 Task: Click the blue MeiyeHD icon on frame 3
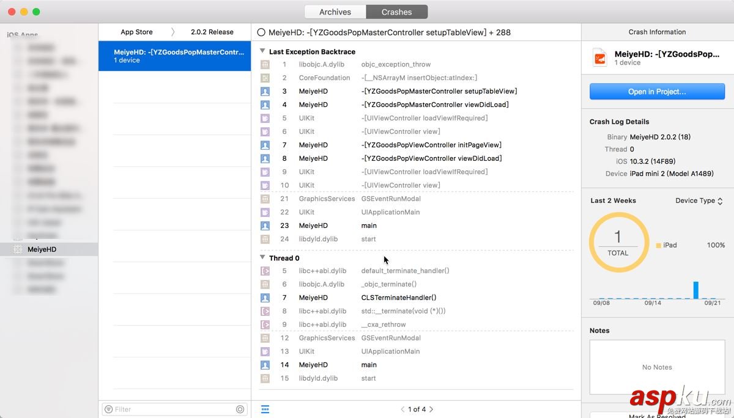pos(265,91)
